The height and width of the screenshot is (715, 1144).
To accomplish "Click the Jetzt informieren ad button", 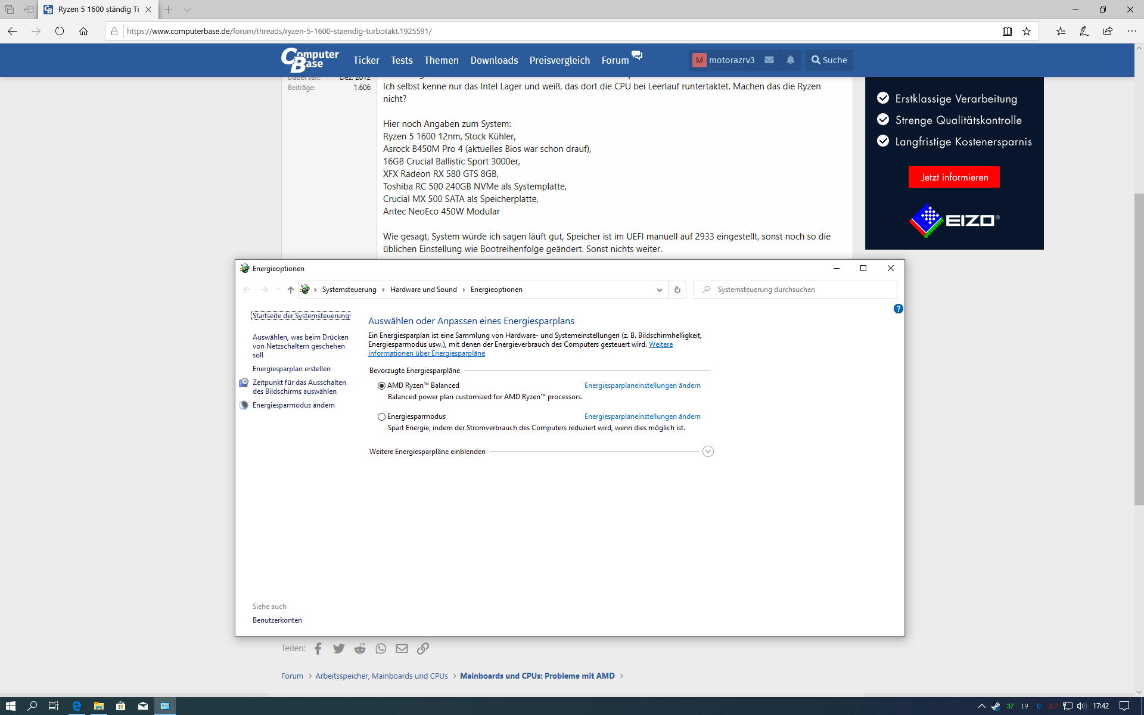I will (x=953, y=178).
